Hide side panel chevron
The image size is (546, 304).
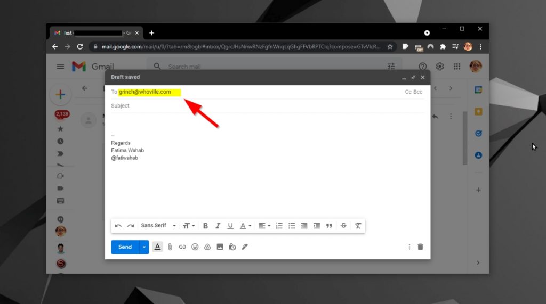point(478,262)
